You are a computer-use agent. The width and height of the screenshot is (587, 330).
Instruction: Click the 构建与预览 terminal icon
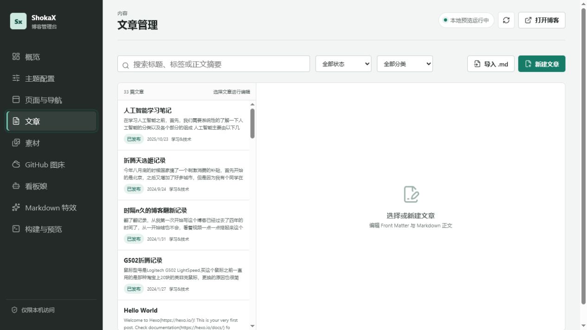16,229
